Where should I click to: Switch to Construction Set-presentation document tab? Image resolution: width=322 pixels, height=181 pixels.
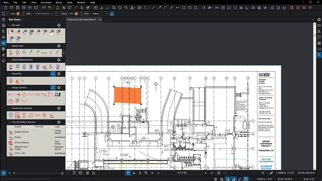(81, 19)
